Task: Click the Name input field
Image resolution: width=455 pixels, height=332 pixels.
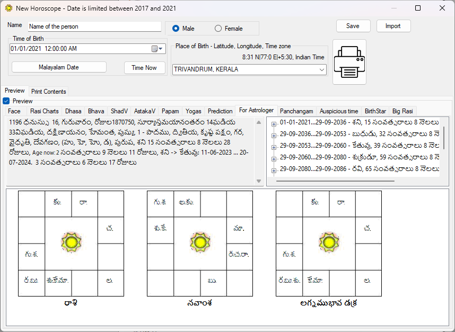Action: pyautogui.click(x=94, y=26)
